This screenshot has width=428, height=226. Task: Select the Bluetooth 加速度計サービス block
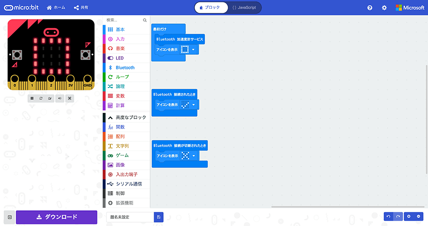pyautogui.click(x=180, y=39)
